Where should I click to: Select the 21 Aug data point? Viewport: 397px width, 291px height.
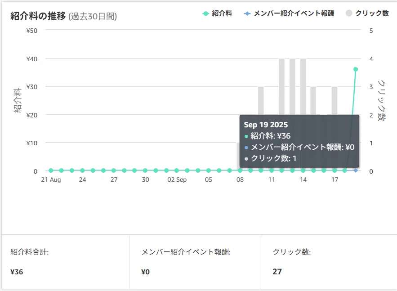[51, 170]
